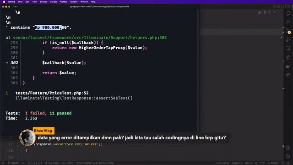This screenshot has height=165, width=293.
Task: Open the Docker whale icon in activity bar
Action: [288, 66]
